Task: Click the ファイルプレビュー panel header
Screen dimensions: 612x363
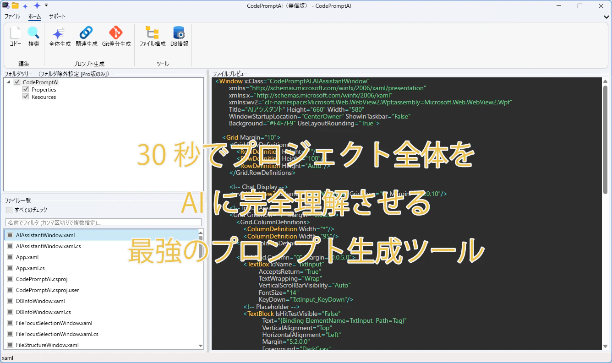Action: 230,74
